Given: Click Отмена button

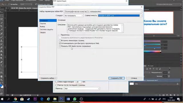Looking at the screenshot, I should point(134,78).
